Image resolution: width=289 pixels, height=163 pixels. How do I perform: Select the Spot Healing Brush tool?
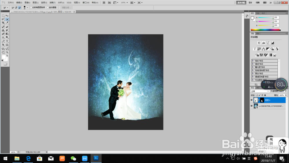tap(3, 27)
